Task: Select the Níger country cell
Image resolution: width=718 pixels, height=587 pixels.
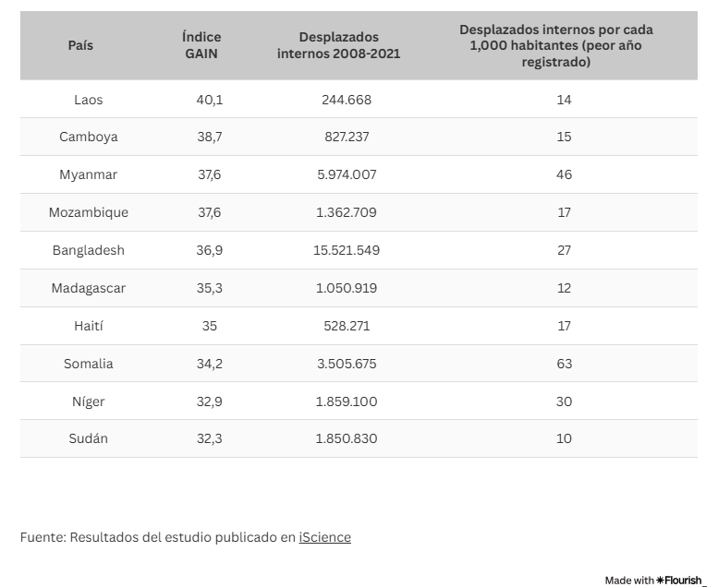Action: click(x=89, y=401)
